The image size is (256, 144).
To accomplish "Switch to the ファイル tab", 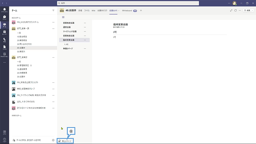I will [87, 10].
